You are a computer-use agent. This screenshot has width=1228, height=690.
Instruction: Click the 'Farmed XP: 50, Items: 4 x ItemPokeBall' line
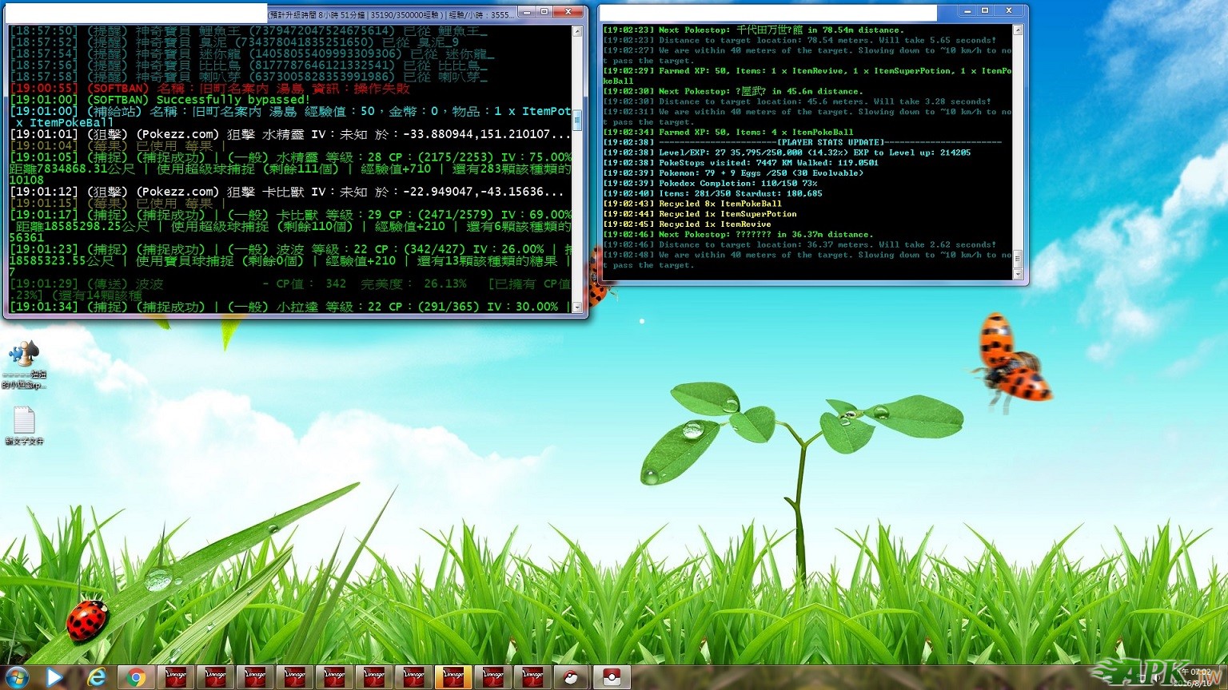click(x=728, y=133)
